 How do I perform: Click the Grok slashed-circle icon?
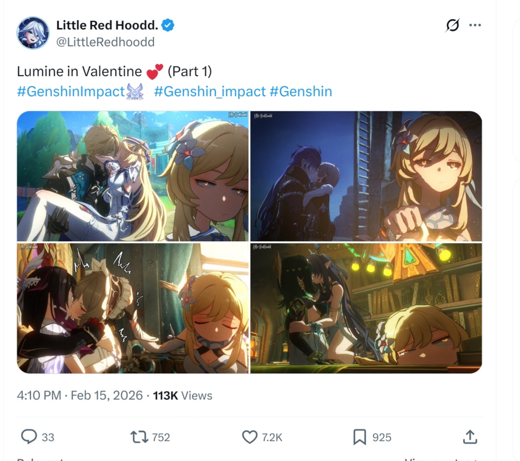point(453,25)
